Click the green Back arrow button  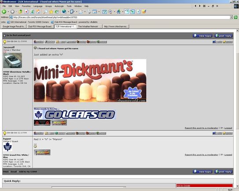coord(4,11)
